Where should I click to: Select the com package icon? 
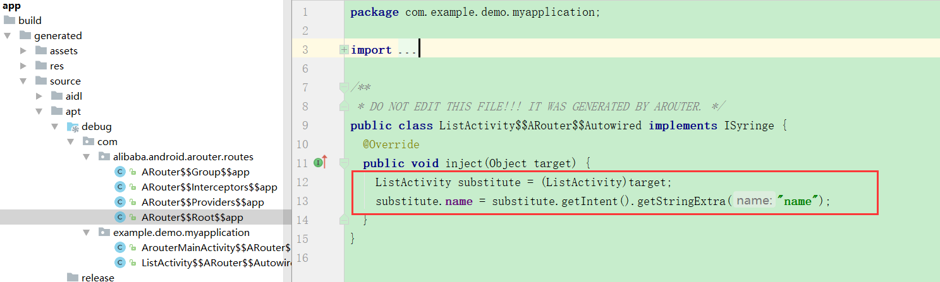[x=89, y=142]
